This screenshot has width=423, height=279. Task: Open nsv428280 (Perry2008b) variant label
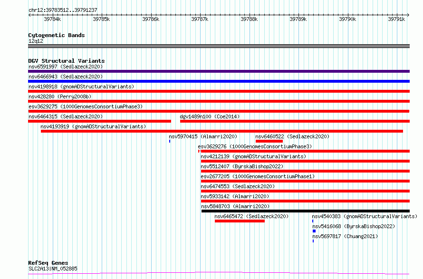coord(60,96)
